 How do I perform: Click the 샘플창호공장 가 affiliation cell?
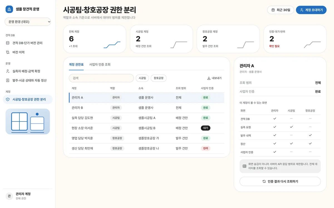pyautogui.click(x=149, y=138)
